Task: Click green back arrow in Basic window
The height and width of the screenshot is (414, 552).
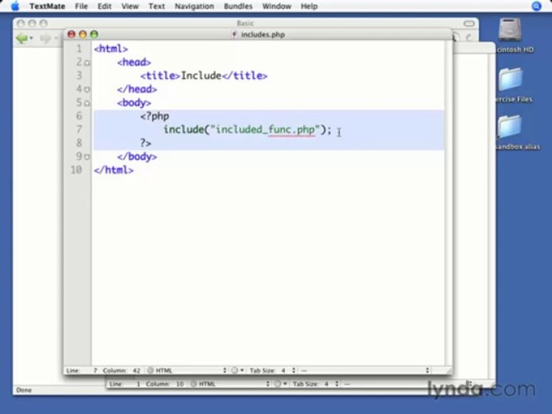Action: (22, 38)
